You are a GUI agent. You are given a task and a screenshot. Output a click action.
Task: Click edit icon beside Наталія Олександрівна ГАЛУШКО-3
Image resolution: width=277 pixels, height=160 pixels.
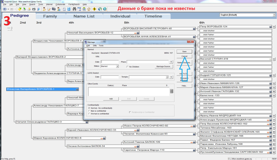(x=87, y=122)
